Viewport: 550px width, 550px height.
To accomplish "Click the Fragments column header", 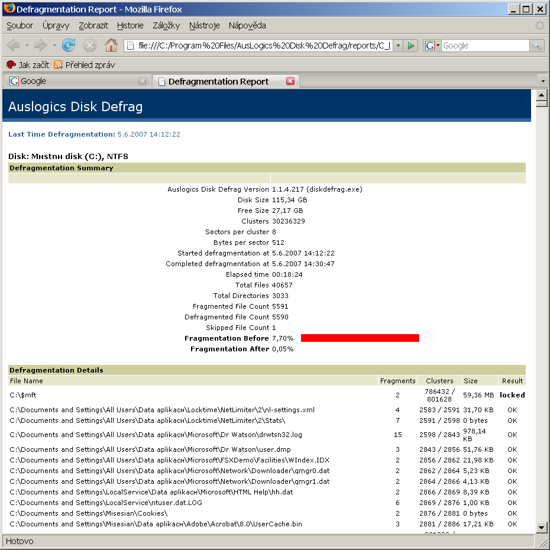I will tap(397, 381).
